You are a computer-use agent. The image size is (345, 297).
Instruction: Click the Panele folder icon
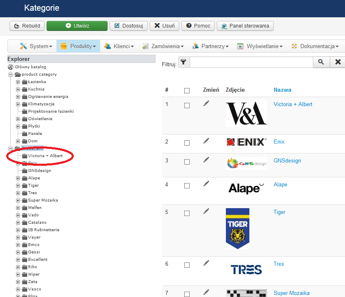[25, 134]
